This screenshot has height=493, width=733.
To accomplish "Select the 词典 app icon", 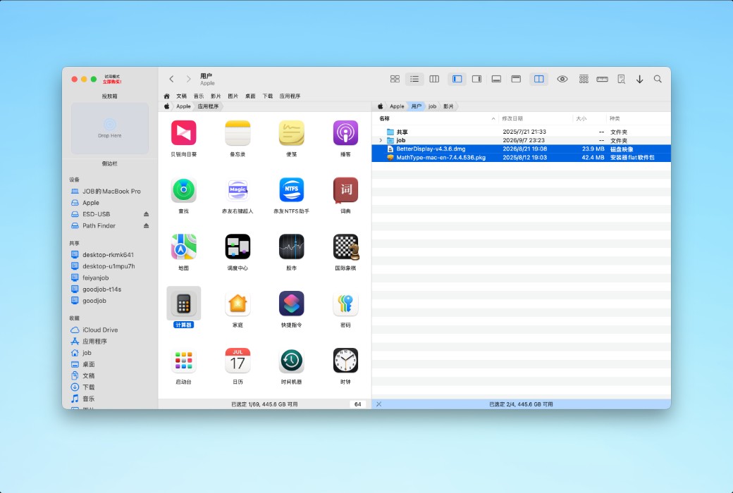I will coord(345,189).
